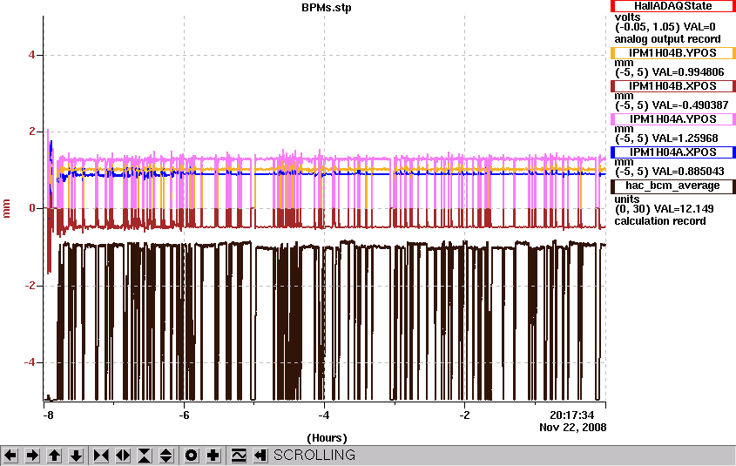Click the volts unit under HallADAQState

click(x=628, y=17)
